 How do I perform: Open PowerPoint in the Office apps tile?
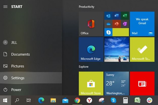[116, 24]
